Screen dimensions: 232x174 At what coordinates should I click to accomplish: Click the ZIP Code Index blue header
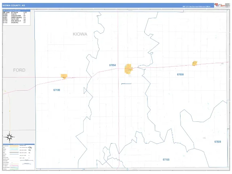pos(17,11)
